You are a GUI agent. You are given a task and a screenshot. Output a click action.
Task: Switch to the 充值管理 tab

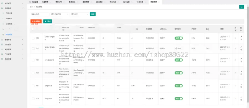click(45, 2)
